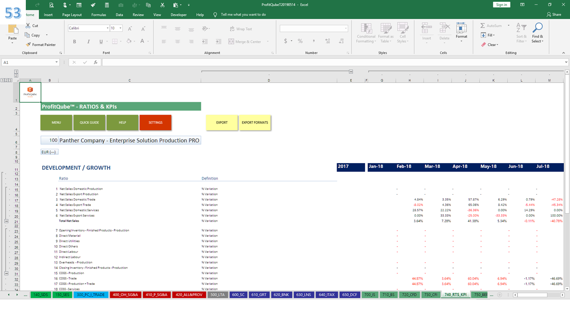Click the ProfitQube logo in cell A1
This screenshot has width=570, height=320.
pyautogui.click(x=30, y=92)
